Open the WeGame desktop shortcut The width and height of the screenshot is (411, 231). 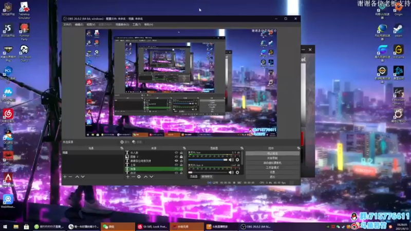398,52
